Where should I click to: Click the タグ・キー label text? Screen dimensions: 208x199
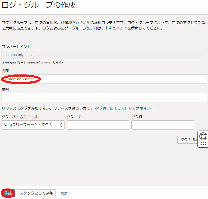[x=76, y=117]
